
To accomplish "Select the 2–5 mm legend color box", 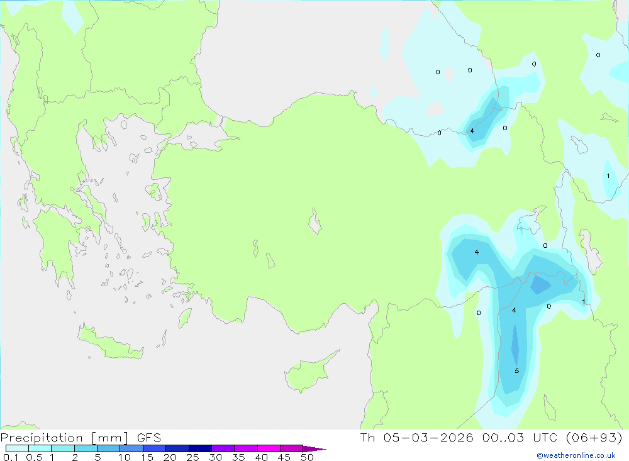I will (86, 448).
